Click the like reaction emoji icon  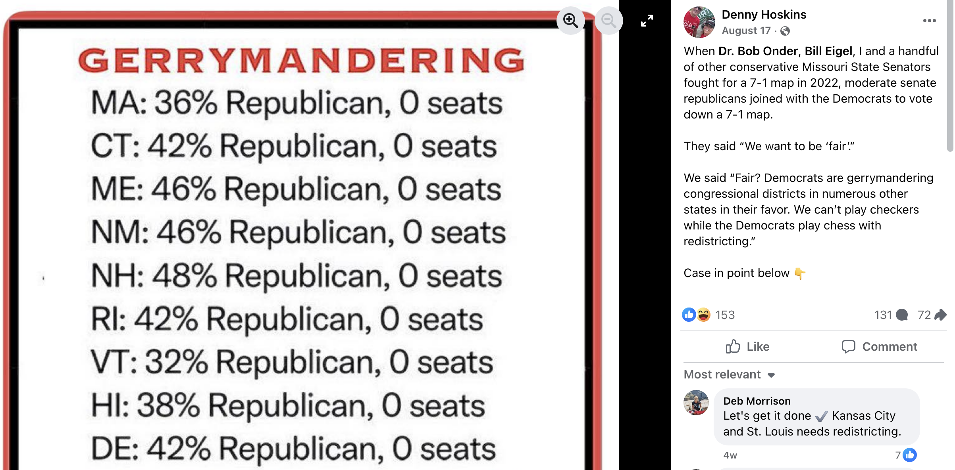point(689,315)
